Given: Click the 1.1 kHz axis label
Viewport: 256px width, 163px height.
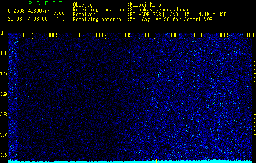Looking at the screenshot, I should (x=4, y=53).
